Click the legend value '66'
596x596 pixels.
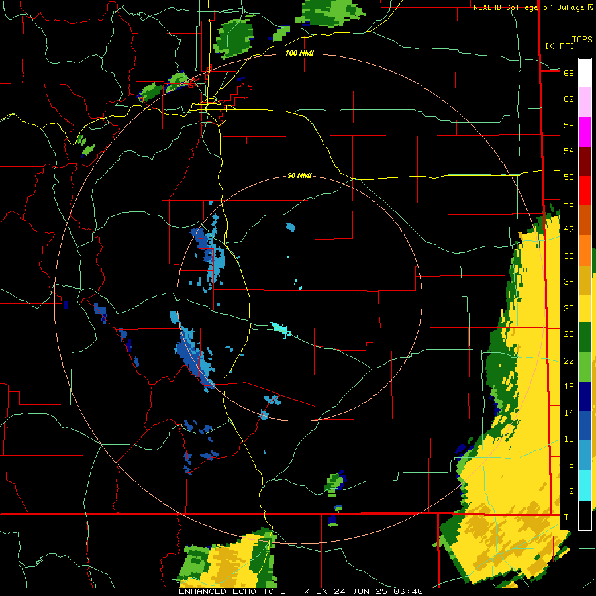tap(569, 73)
